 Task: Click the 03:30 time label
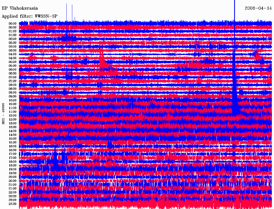(13, 50)
